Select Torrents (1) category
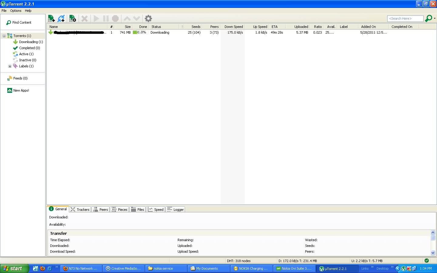 [x=22, y=36]
